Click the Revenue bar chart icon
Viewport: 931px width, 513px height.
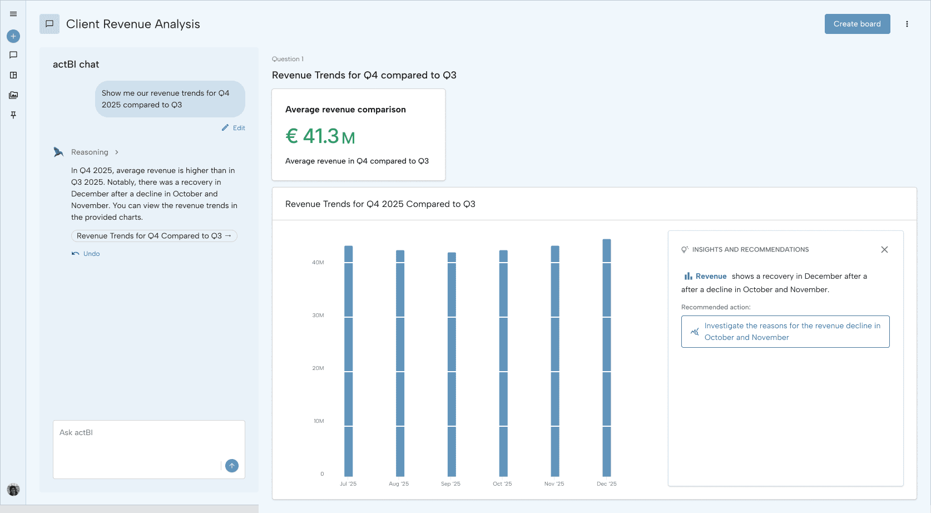[688, 276]
